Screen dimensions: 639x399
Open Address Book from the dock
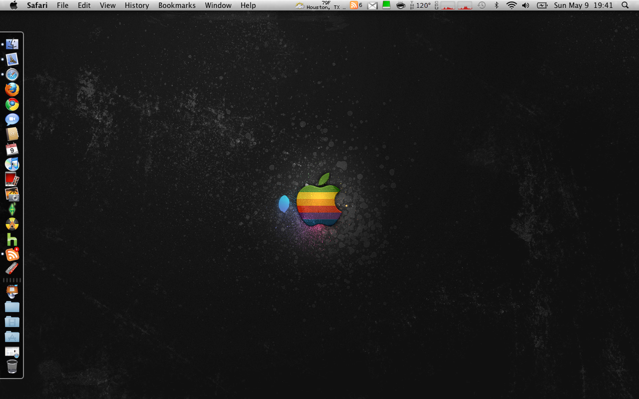pos(12,134)
